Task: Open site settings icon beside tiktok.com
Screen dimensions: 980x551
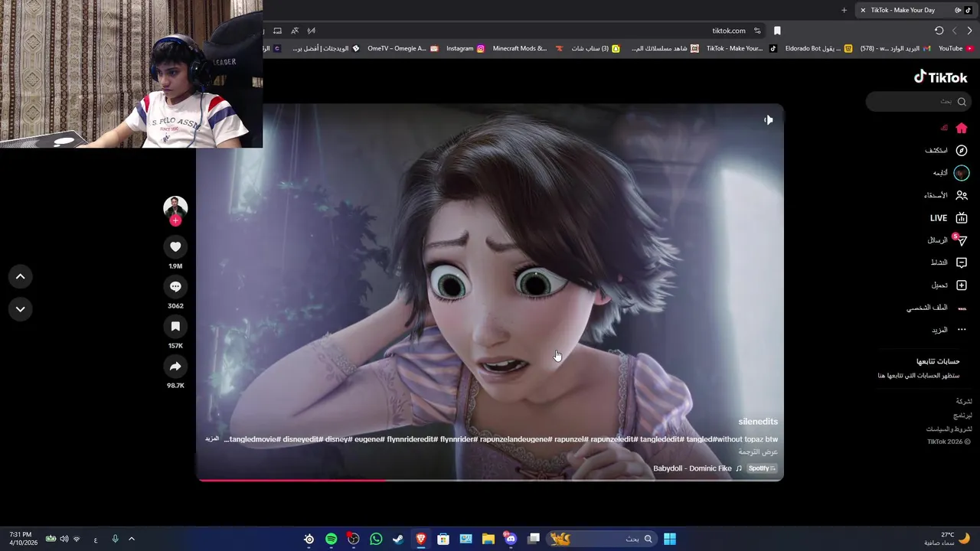Action: pos(757,31)
